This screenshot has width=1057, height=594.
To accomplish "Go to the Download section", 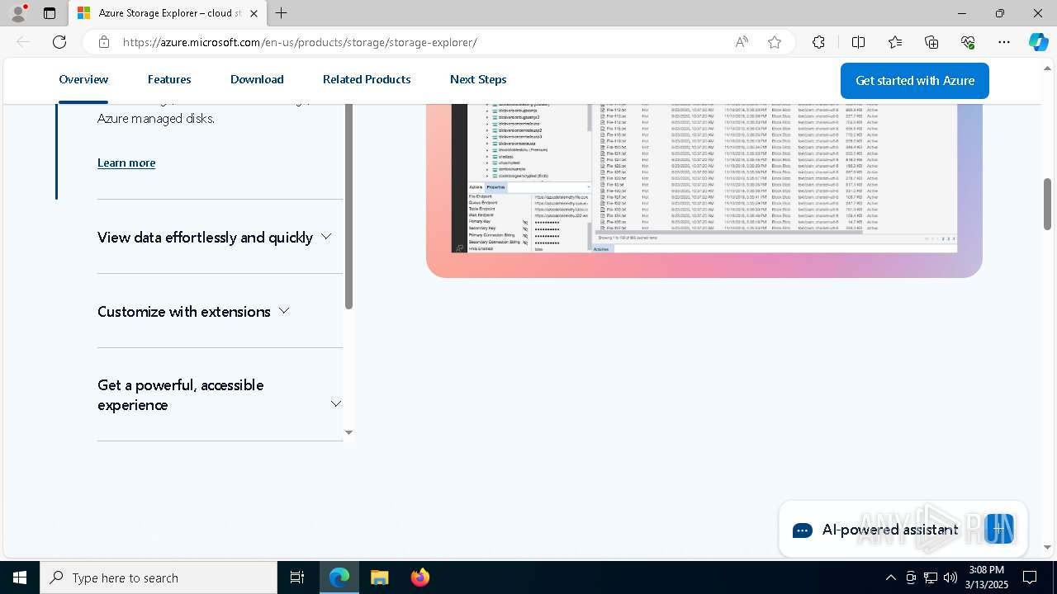I will 257,79.
